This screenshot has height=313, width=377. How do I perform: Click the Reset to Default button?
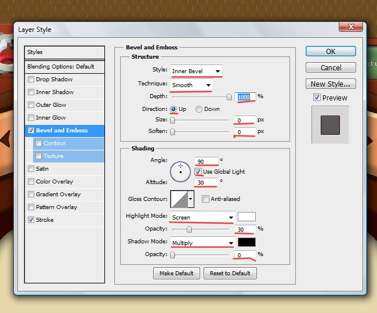(x=230, y=273)
